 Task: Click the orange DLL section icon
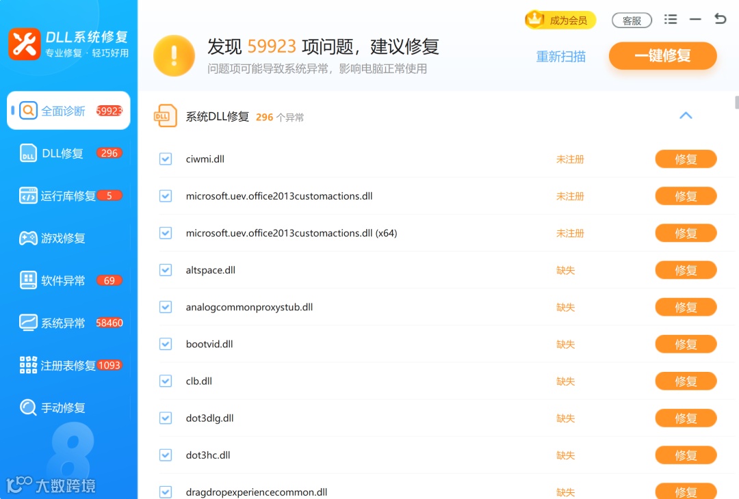[166, 116]
